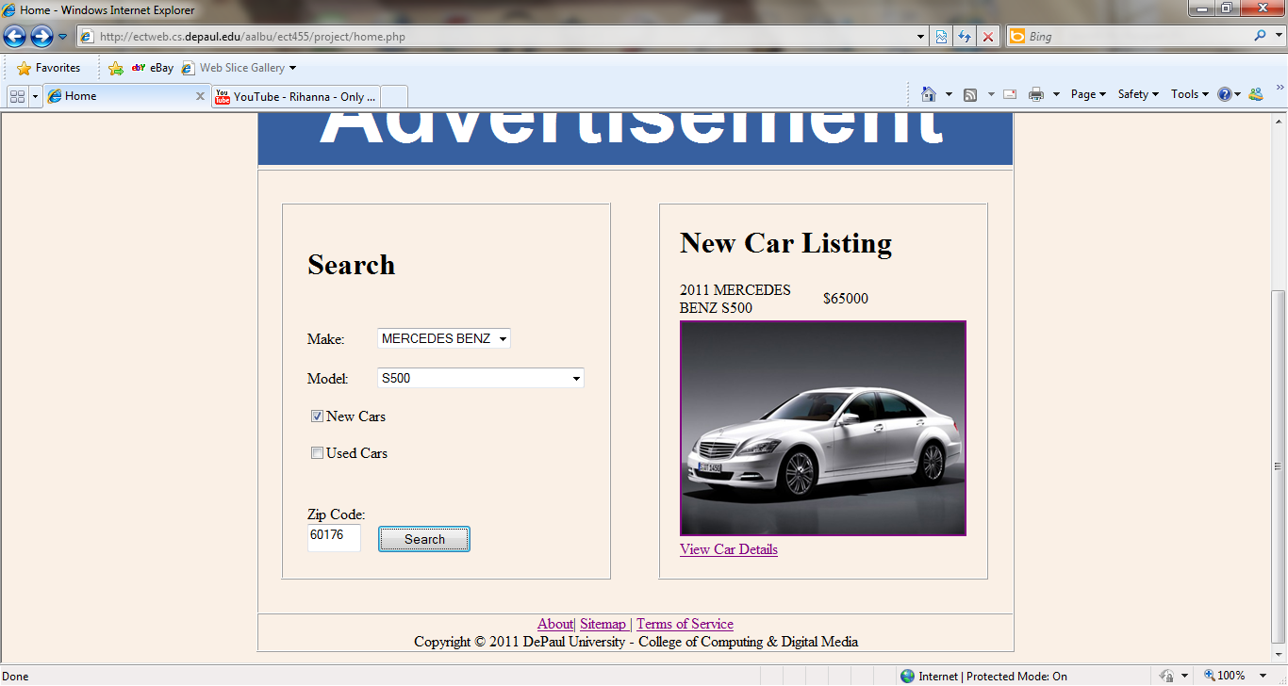Viewport: 1288px width, 686px height.
Task: Open the Model dropdown showing S500
Action: tap(481, 378)
